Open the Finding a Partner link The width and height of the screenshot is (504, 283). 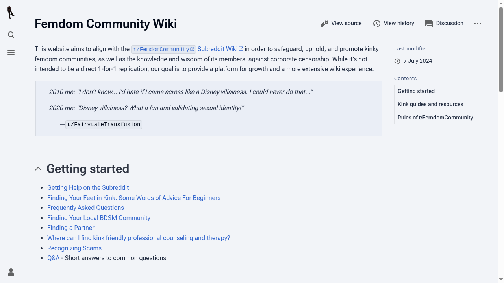(70, 228)
